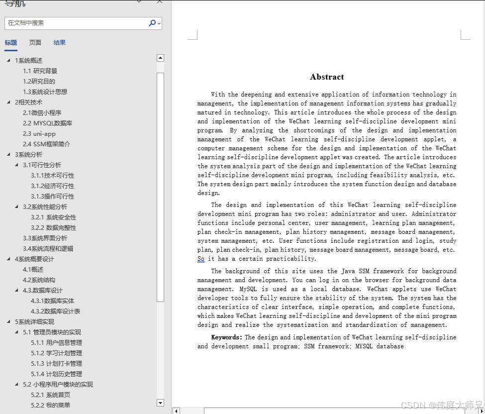Switch to the 结果 tab
This screenshot has width=485, height=414.
click(x=59, y=43)
